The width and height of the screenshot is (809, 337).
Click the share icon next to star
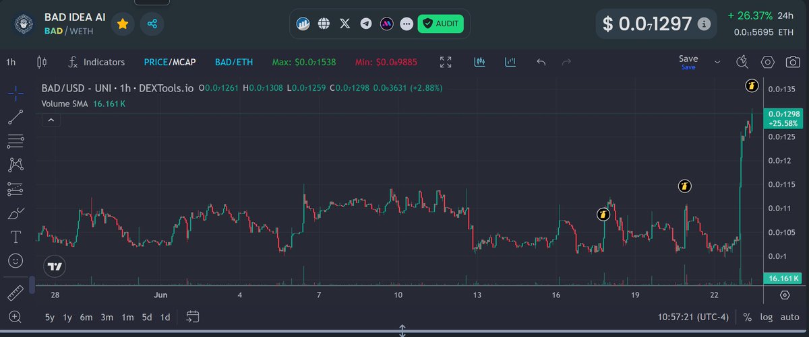(x=152, y=24)
